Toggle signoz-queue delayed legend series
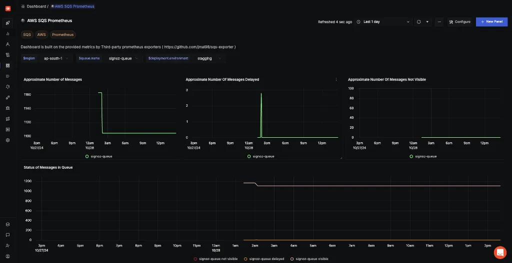Image resolution: width=512 pixels, height=263 pixels. click(x=263, y=259)
